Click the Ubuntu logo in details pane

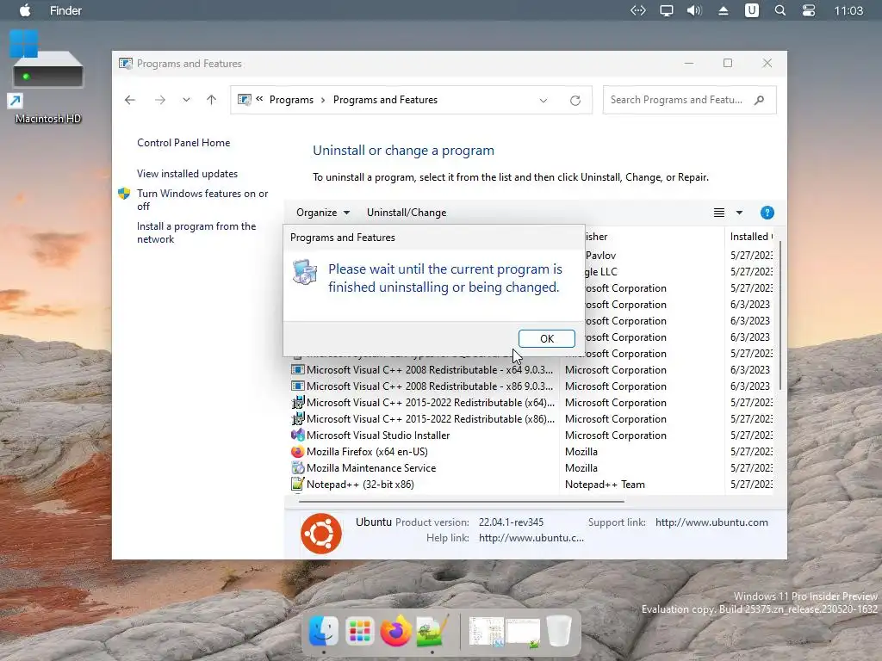click(321, 534)
